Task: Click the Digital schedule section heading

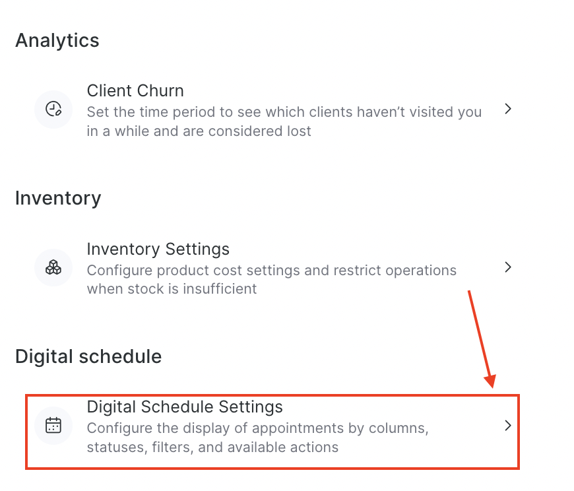Action: [x=88, y=356]
